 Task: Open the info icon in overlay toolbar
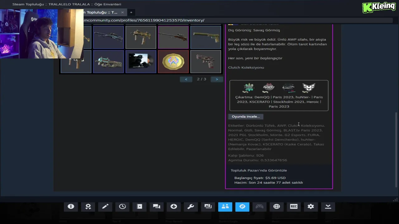click(x=71, y=207)
